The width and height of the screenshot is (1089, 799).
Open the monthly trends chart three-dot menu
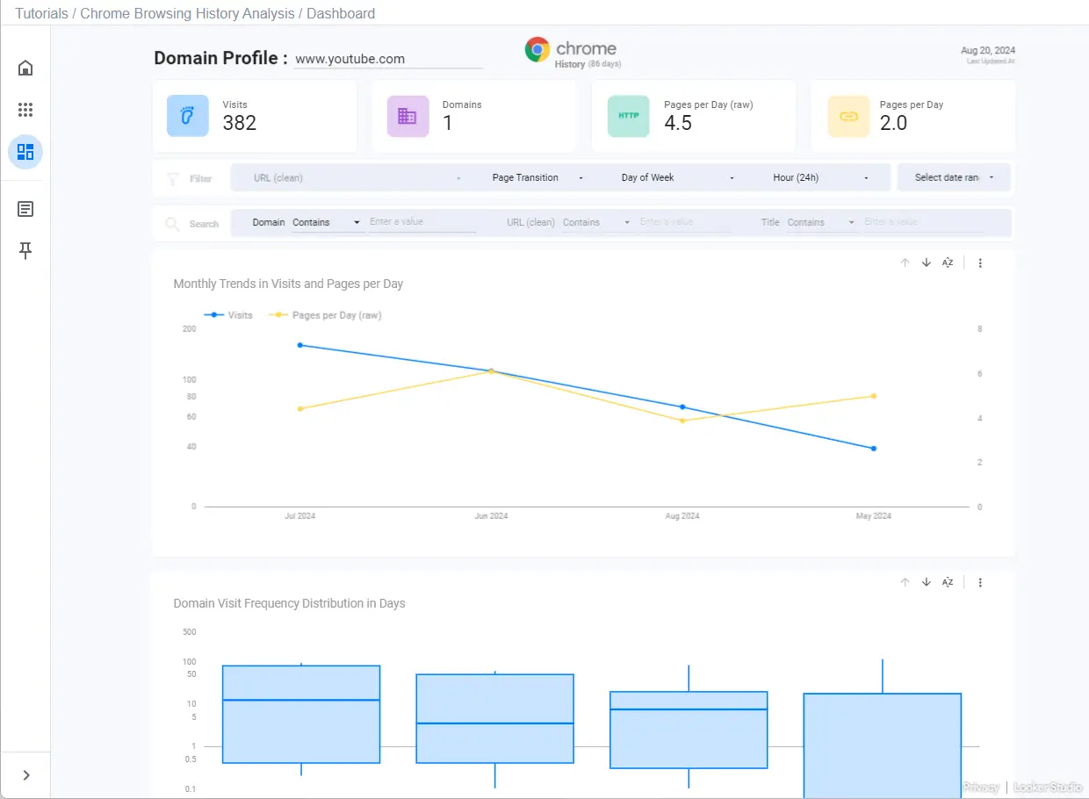click(x=980, y=263)
